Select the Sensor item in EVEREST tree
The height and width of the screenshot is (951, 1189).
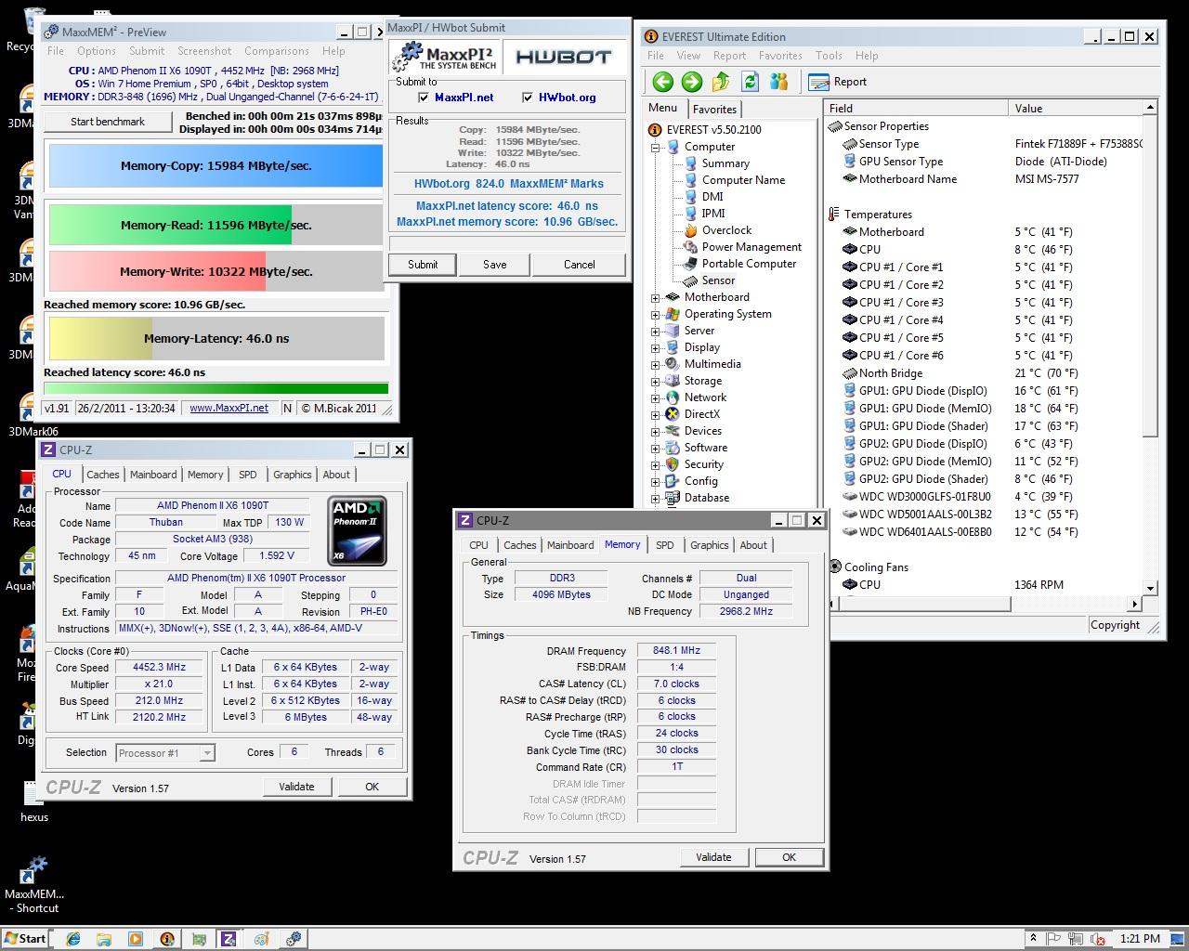coord(717,280)
